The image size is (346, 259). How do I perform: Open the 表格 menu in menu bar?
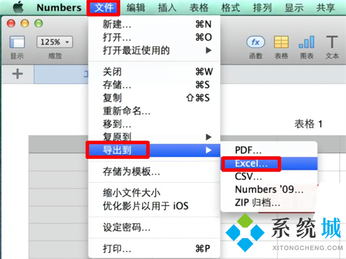pos(199,8)
